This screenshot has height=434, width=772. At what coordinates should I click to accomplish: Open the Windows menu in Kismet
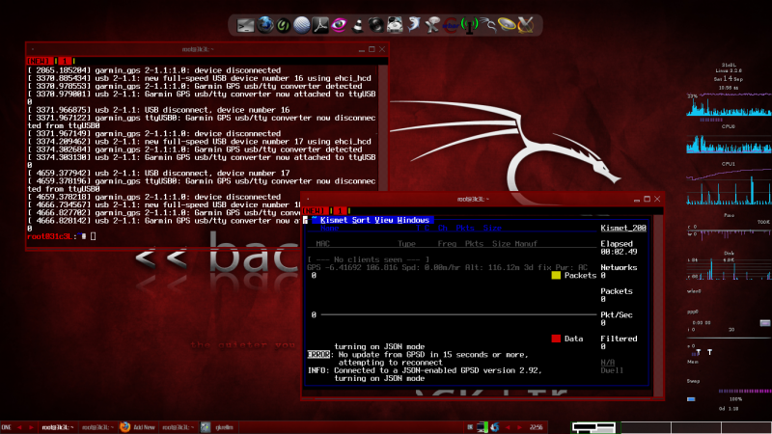pos(413,220)
